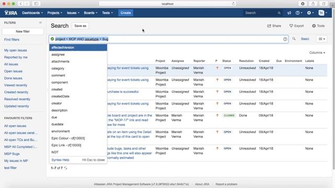
Task: Open the view layout switcher dropdown
Action: point(322,39)
